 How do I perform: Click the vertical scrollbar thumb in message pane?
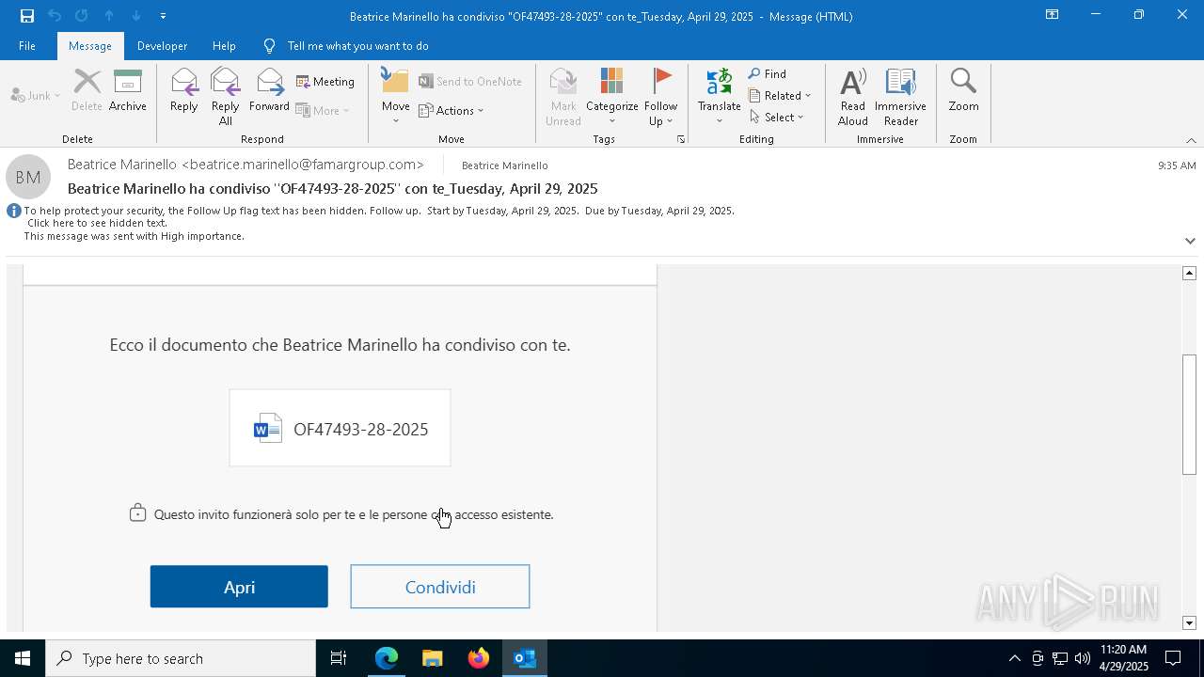coord(1189,415)
